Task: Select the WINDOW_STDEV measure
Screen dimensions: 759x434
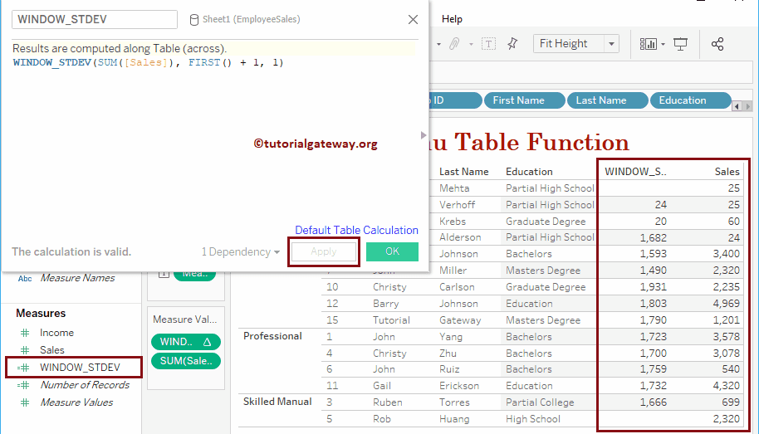Action: 80,368
